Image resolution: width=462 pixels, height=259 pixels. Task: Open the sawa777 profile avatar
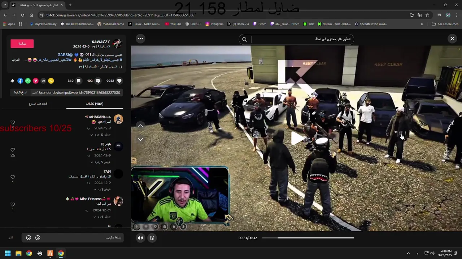click(117, 44)
